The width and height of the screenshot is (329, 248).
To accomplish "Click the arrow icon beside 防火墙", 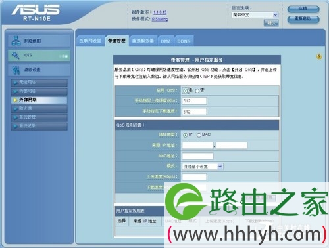I will (15, 109).
